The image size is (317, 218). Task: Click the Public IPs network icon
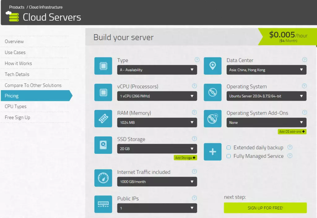(x=103, y=204)
